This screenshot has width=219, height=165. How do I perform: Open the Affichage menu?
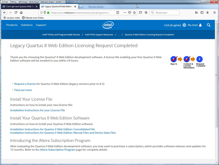(23, 2)
